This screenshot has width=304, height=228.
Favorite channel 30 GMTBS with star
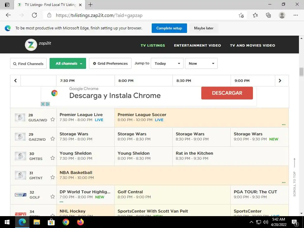click(x=53, y=158)
